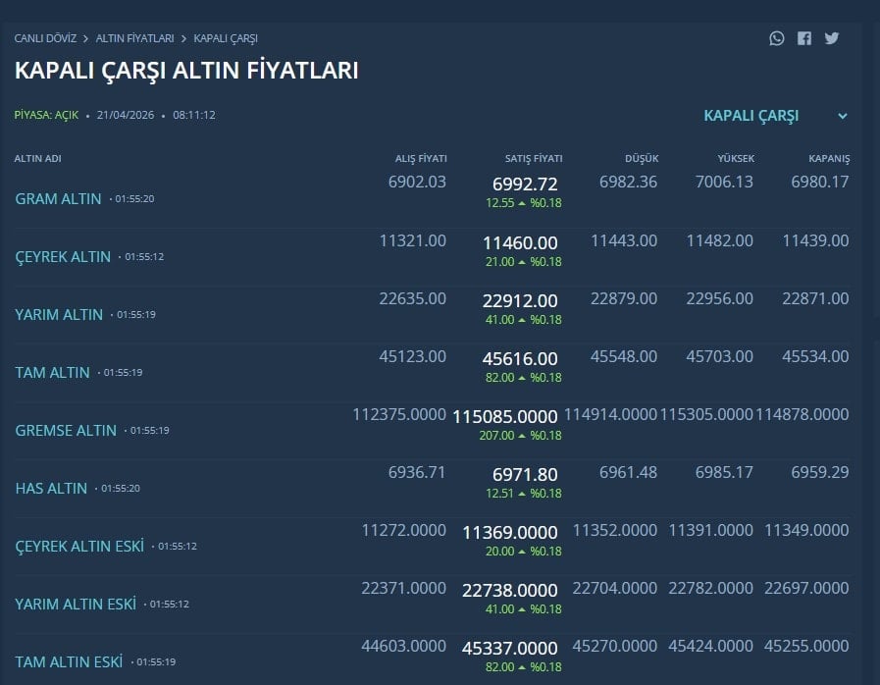Open GRAM ALTIN details
The image size is (880, 685).
tap(58, 198)
